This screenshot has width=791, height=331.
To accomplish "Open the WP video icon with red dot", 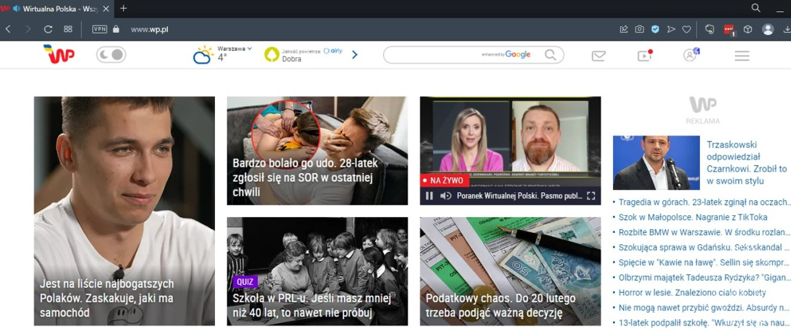I will pos(644,56).
